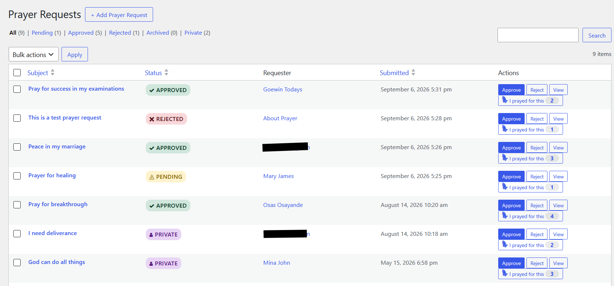
Task: Click Add Prayer Request button
Action: (x=119, y=14)
